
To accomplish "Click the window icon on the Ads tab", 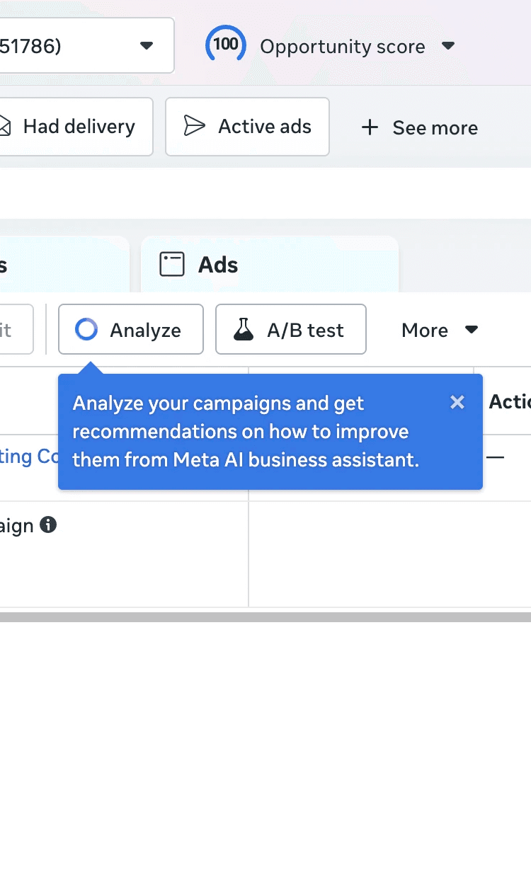I will [172, 265].
